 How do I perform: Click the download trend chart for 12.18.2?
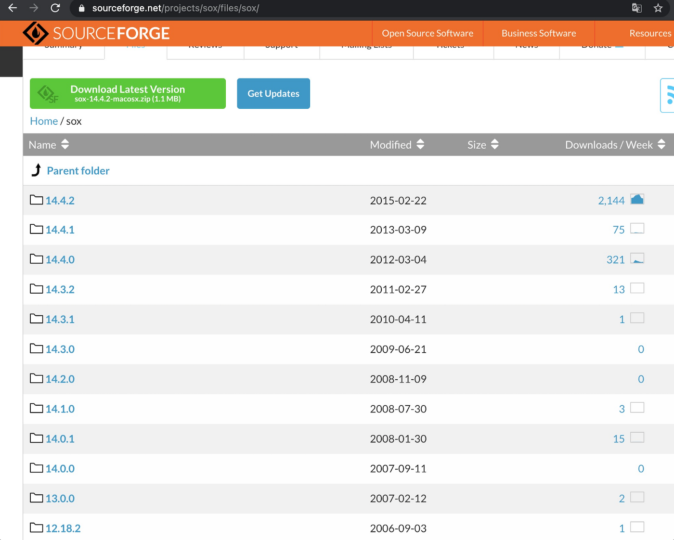point(637,527)
